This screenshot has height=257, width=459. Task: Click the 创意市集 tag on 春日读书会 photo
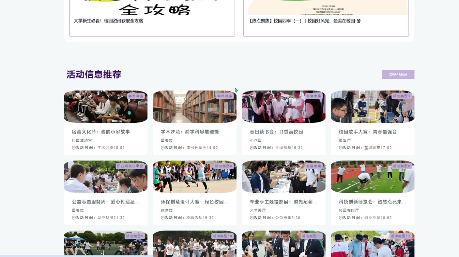pos(314,96)
